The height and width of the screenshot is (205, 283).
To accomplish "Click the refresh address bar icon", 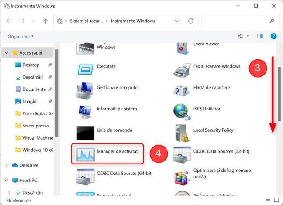I will (x=191, y=21).
